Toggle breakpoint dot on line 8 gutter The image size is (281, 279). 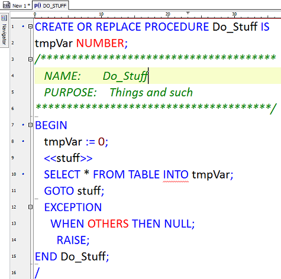[23, 141]
